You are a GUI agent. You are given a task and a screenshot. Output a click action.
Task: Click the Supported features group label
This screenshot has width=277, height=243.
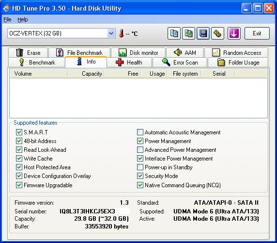35,123
